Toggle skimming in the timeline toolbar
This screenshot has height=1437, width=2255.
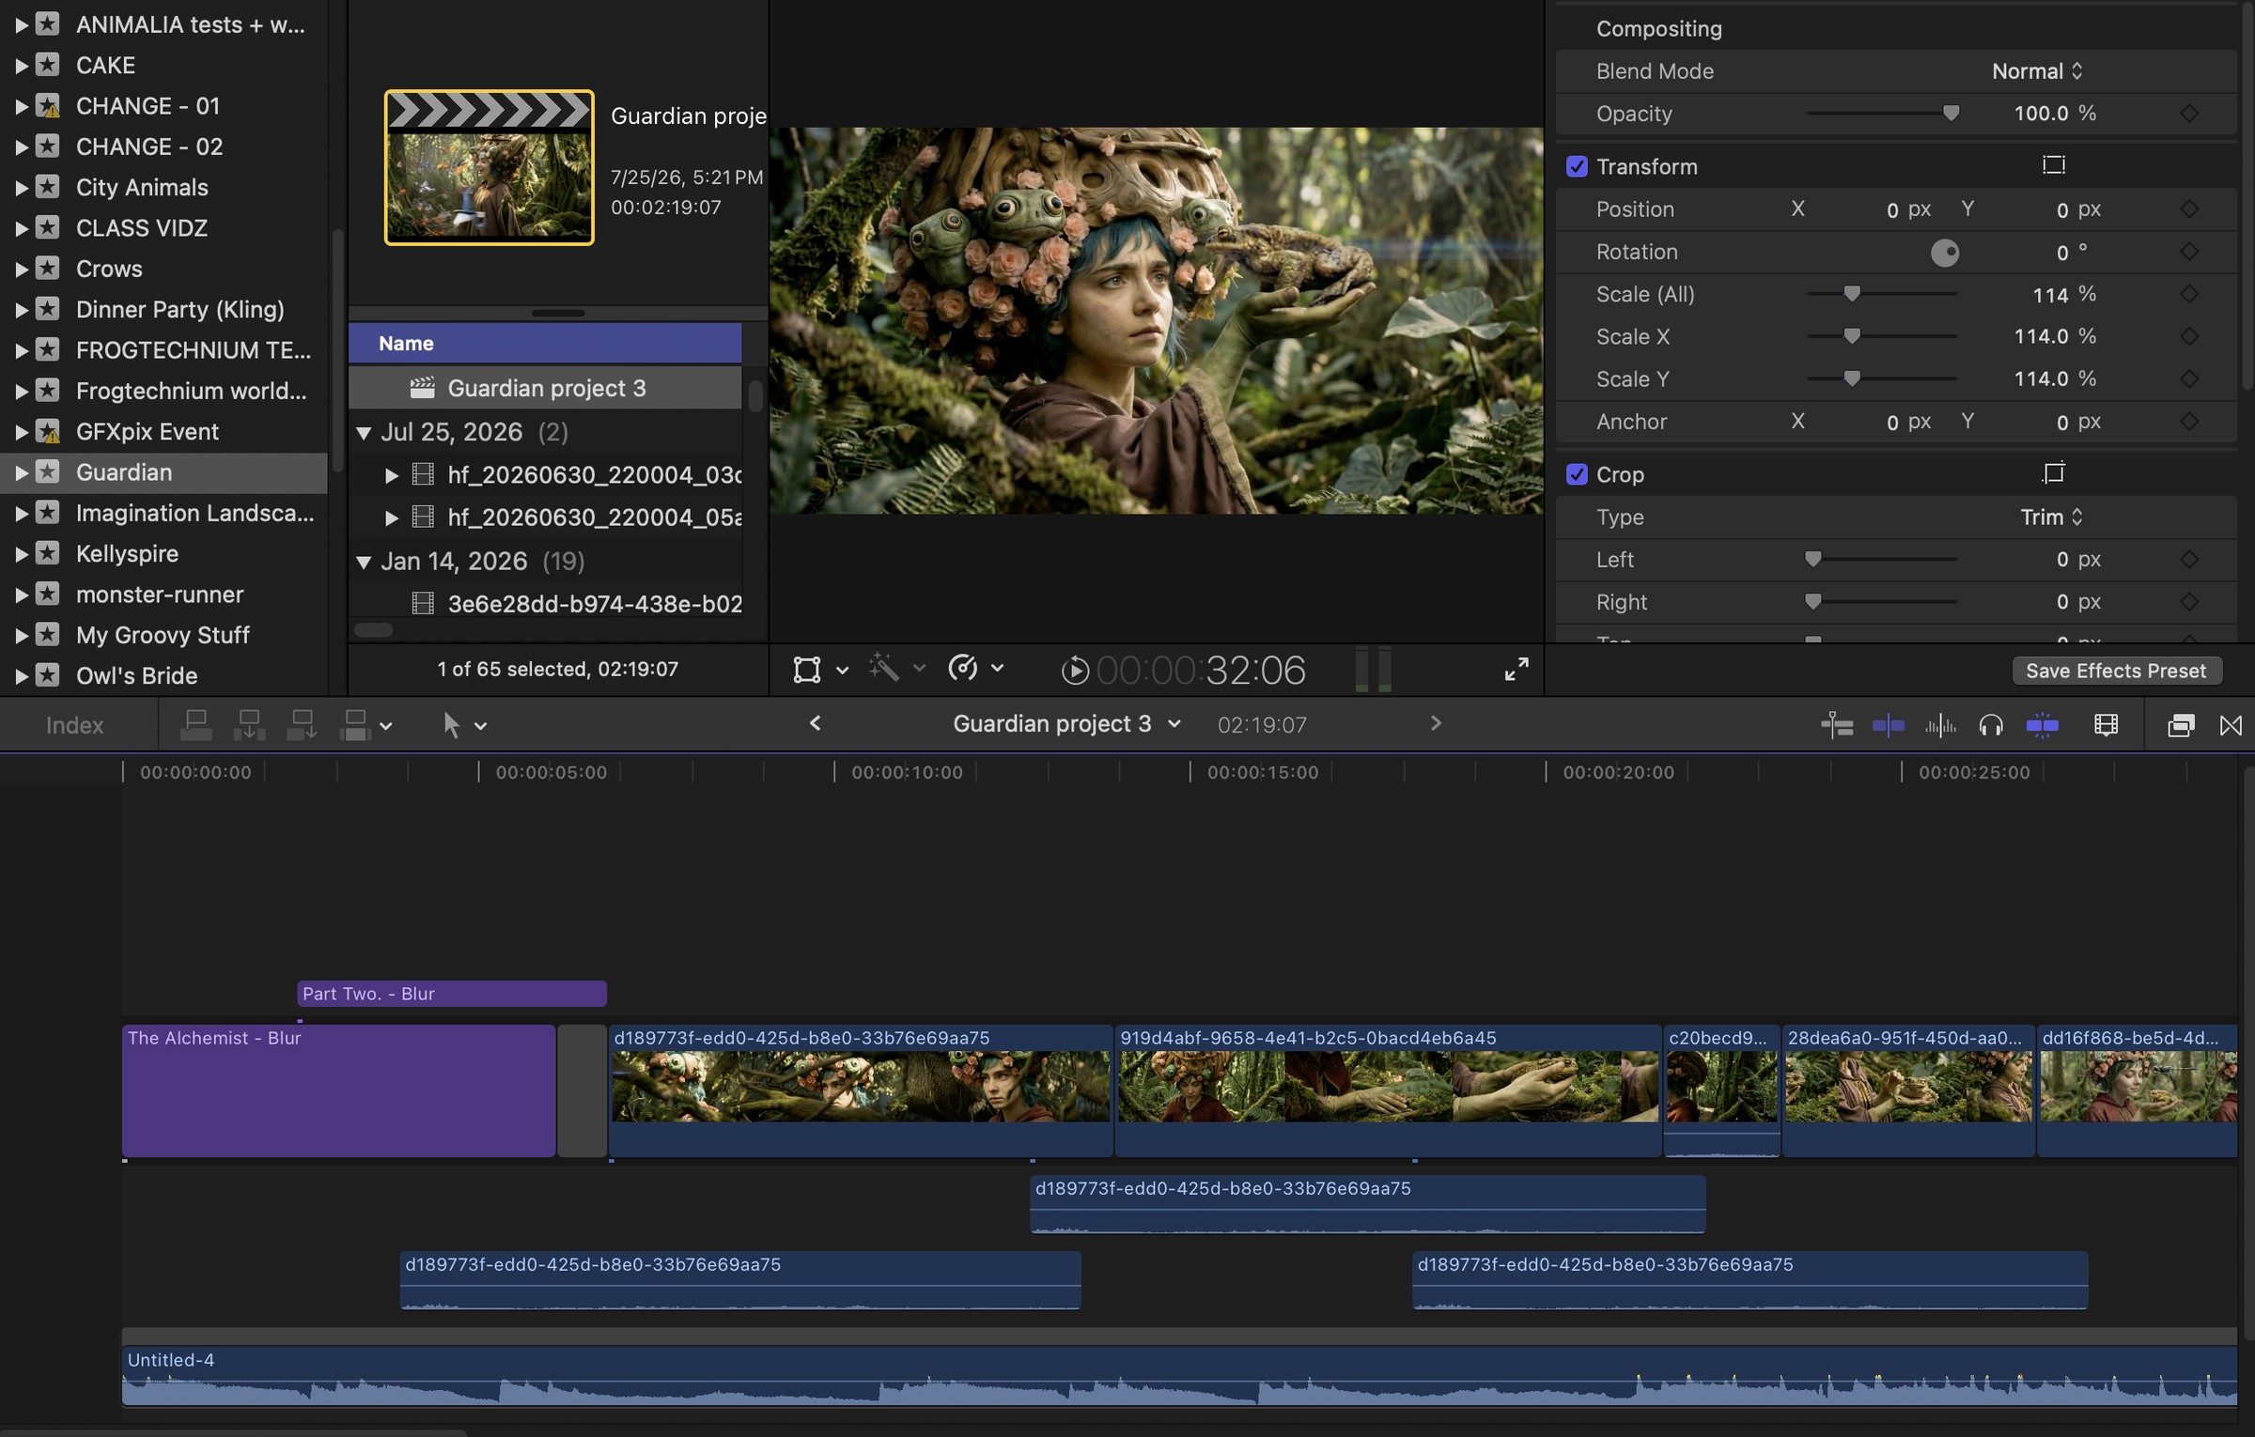1888,724
